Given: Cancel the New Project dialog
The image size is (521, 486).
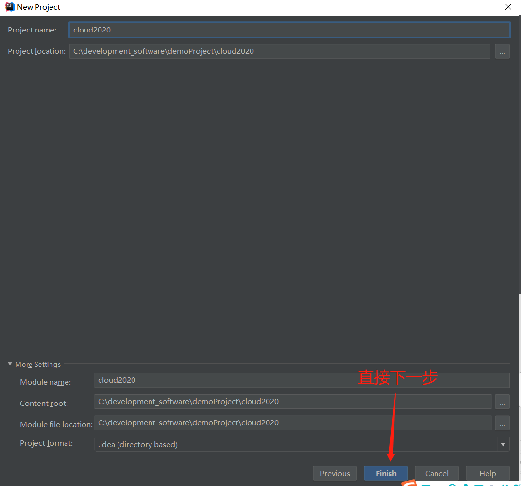Looking at the screenshot, I should 437,473.
